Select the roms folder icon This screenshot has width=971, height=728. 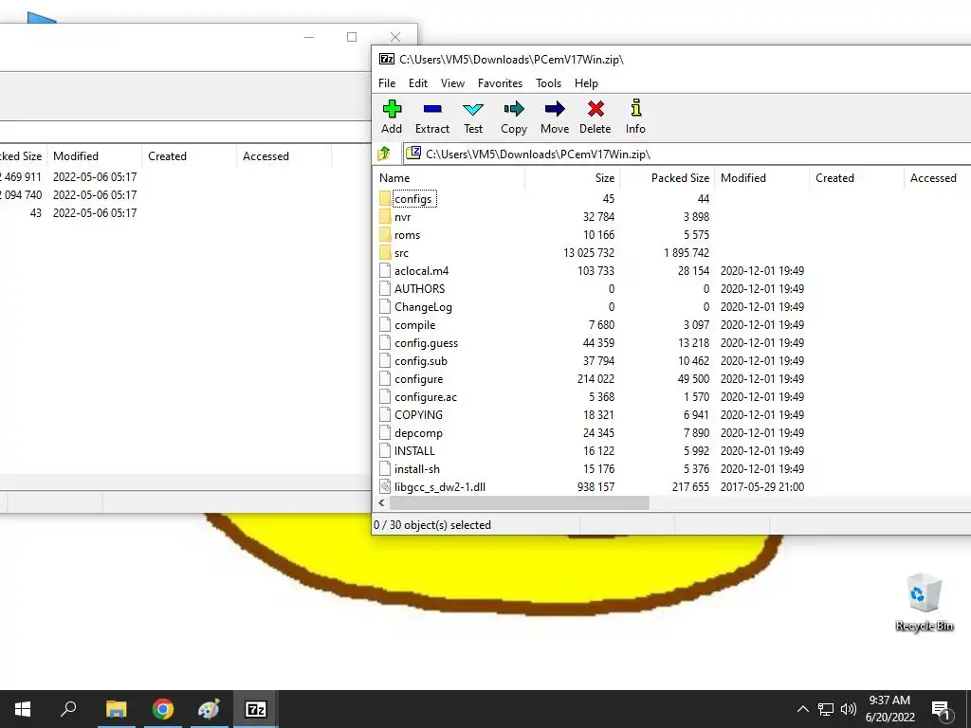coord(385,235)
